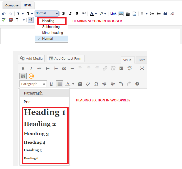182x169 pixels.
Task: Remove formatting with the Tx icon
Action: click(172, 14)
